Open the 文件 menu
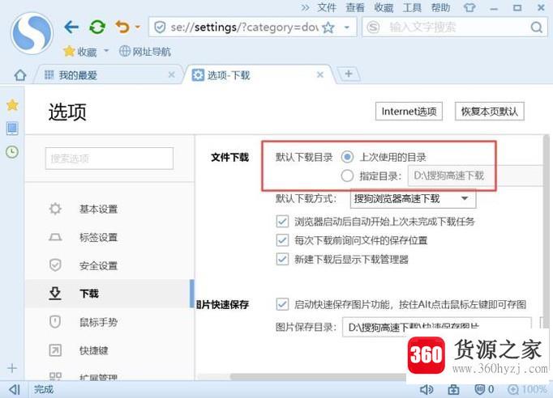 [327, 7]
